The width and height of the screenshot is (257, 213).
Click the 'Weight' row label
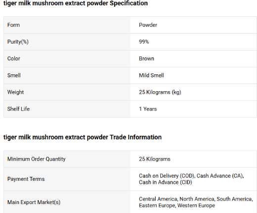tap(15, 92)
